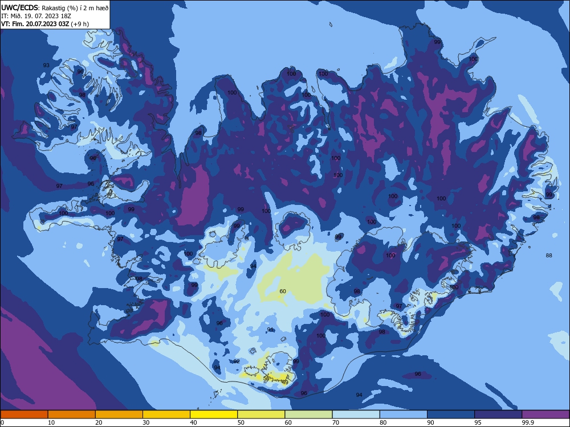Viewport: 570px width, 427px height.
Task: Click the legend scale label '40'
Action: [194, 422]
